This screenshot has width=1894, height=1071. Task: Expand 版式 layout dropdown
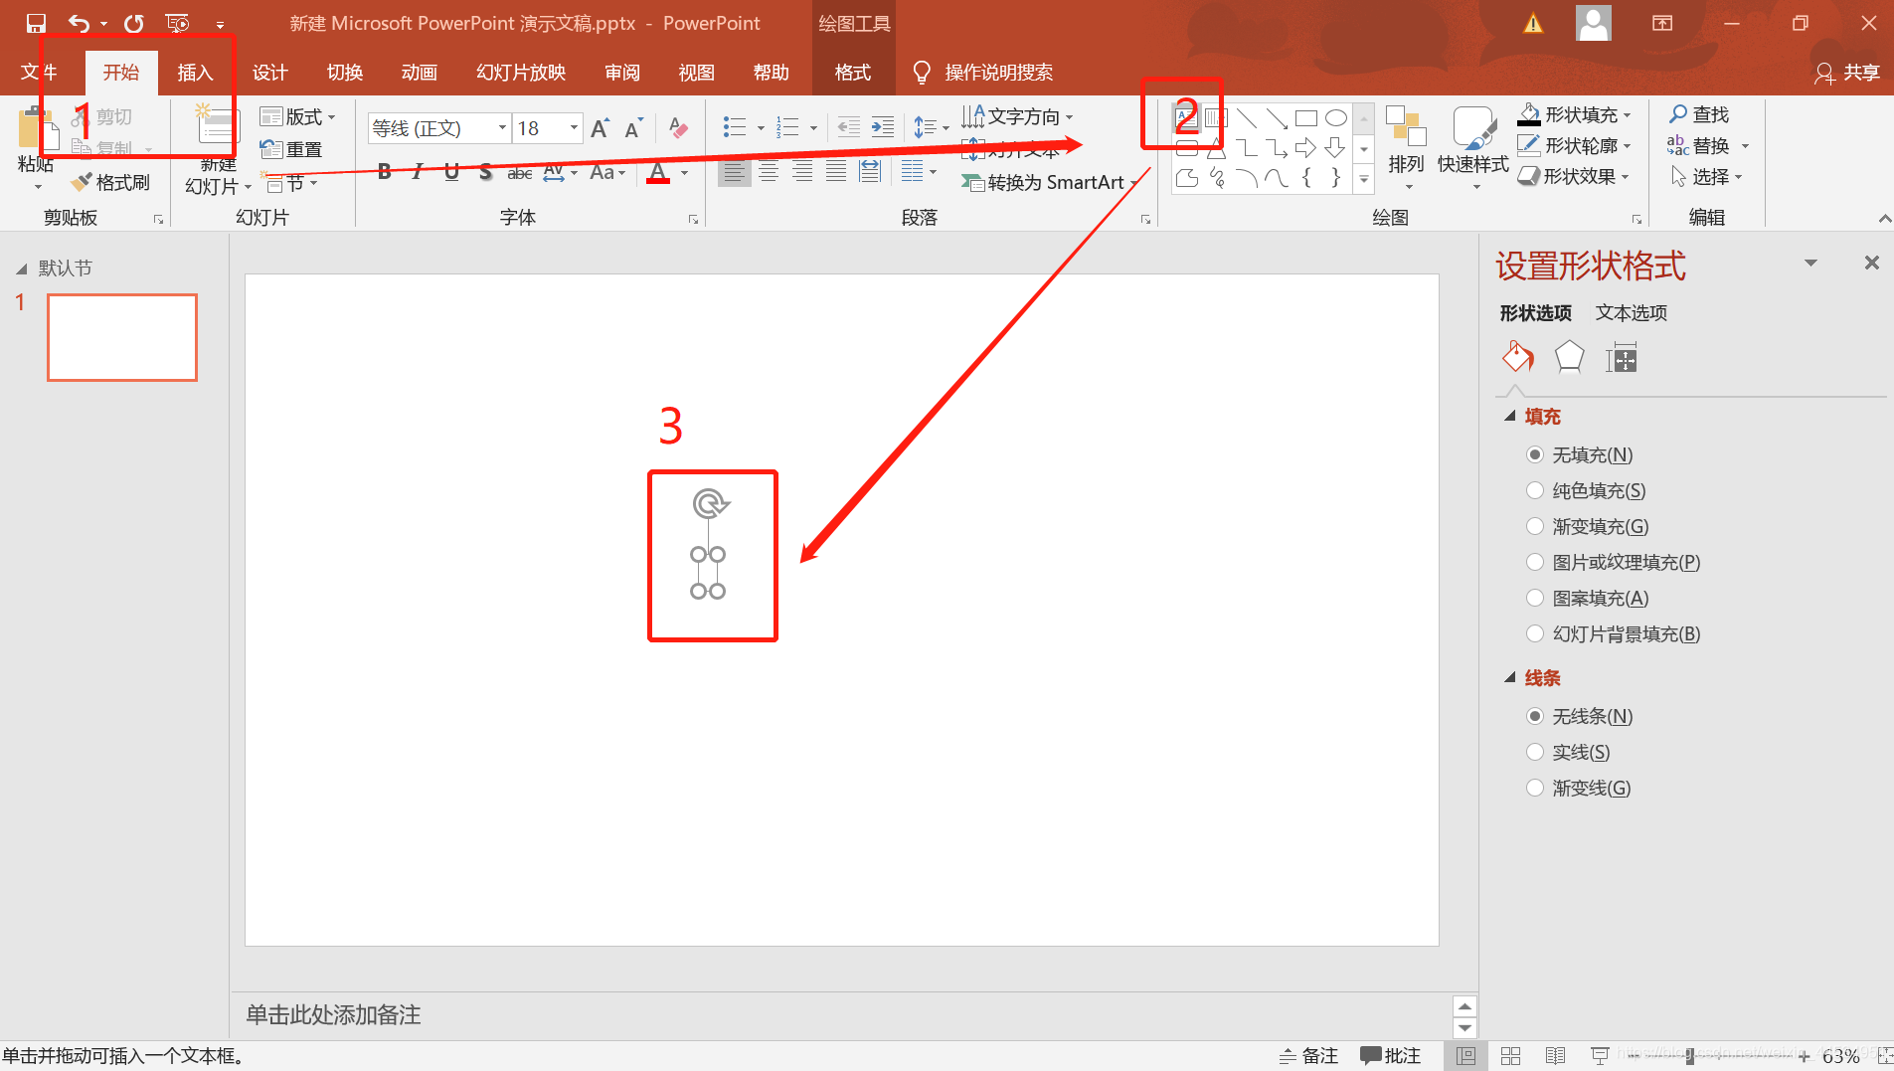[297, 116]
